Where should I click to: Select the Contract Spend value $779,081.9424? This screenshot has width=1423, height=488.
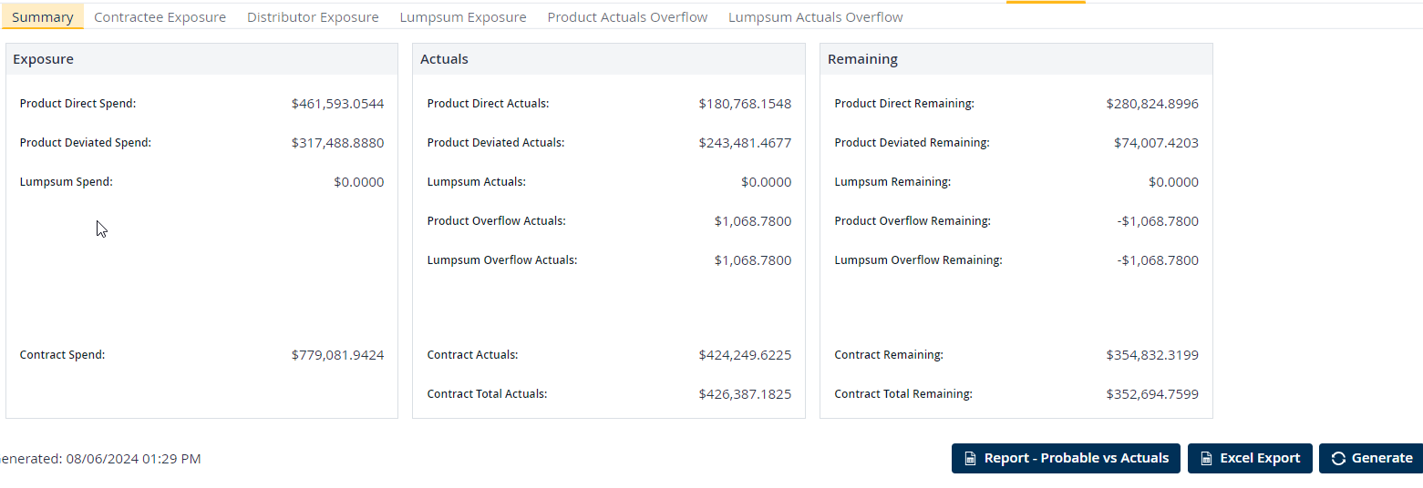(x=337, y=355)
